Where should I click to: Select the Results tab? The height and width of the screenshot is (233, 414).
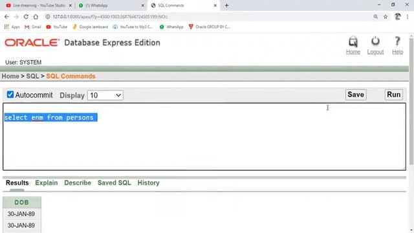[x=17, y=183]
